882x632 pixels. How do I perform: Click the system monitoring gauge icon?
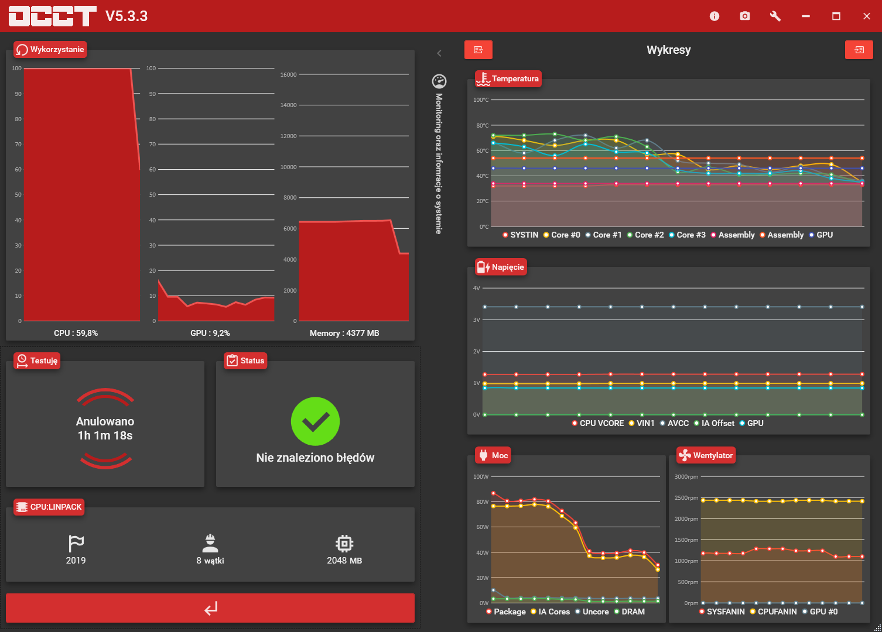click(439, 81)
